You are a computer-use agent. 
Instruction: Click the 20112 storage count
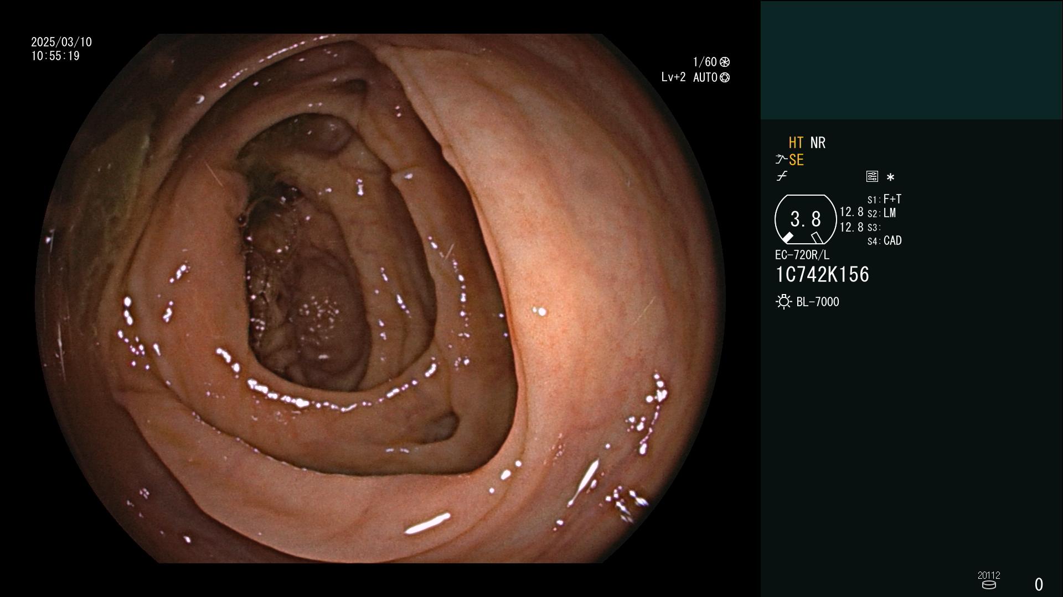(989, 575)
